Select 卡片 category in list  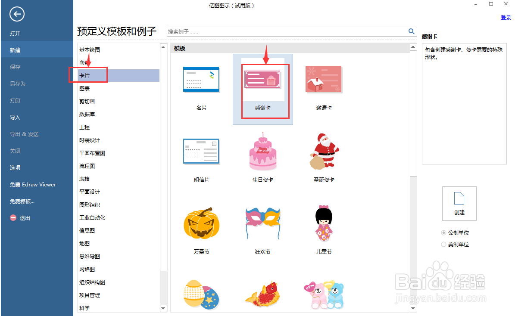(119, 75)
